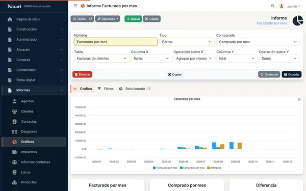Click the refresh icon in Todos button

point(91,19)
